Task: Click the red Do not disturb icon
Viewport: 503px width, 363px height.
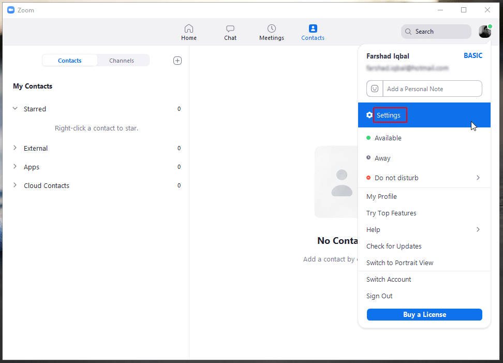Action: point(368,178)
